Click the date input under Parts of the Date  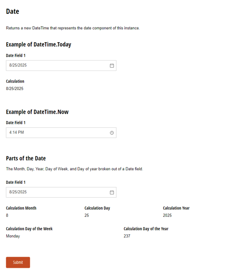click(x=61, y=192)
